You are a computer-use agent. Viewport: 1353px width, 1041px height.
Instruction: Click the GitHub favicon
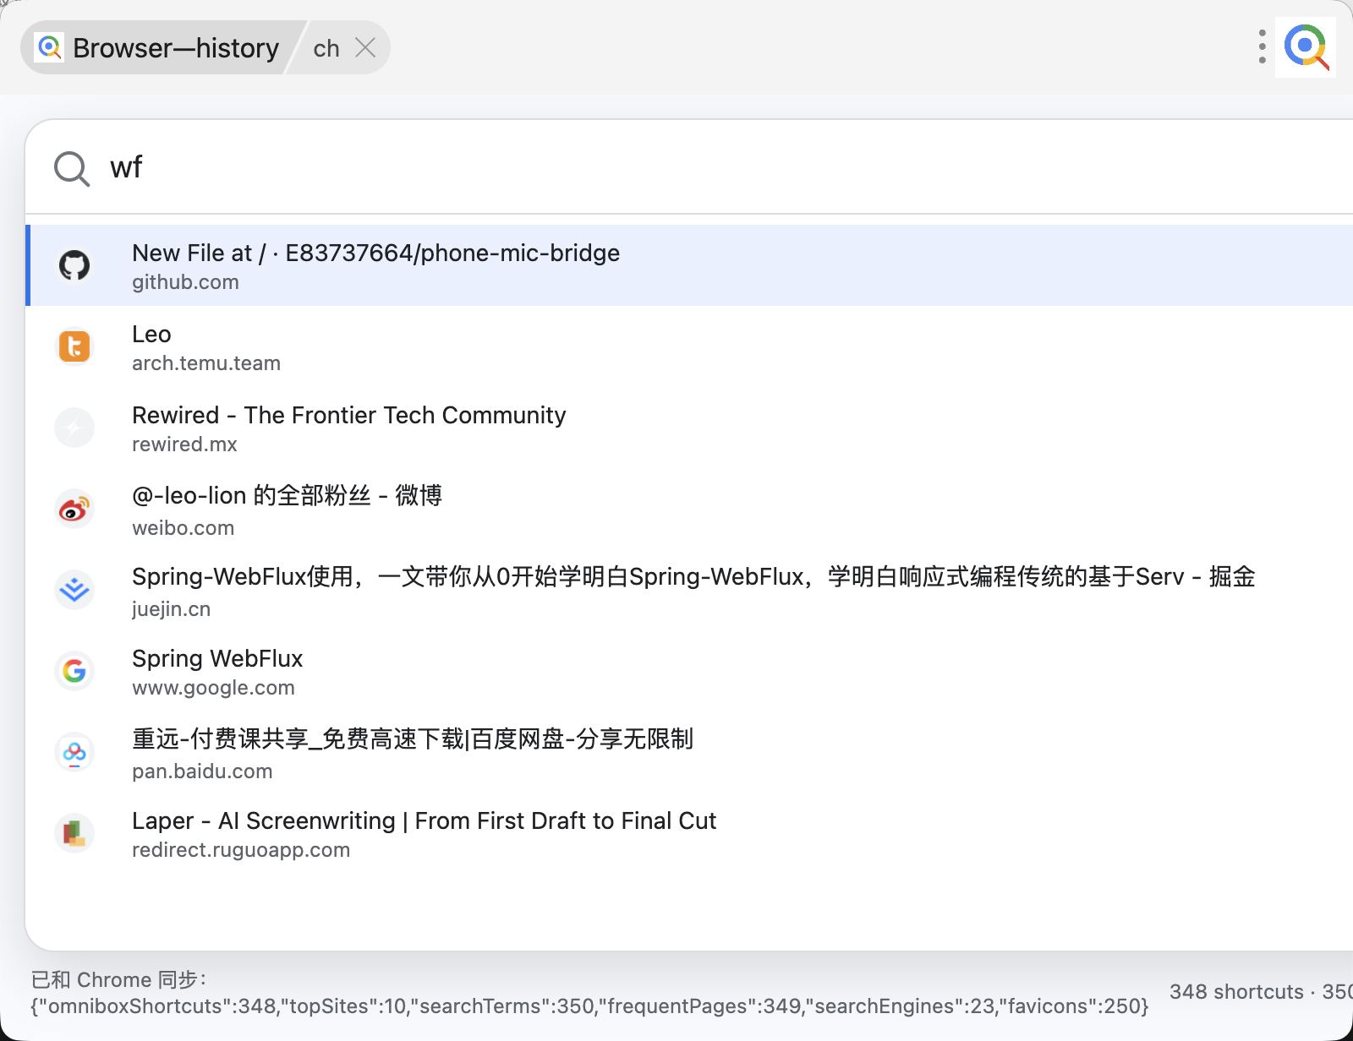pos(74,265)
